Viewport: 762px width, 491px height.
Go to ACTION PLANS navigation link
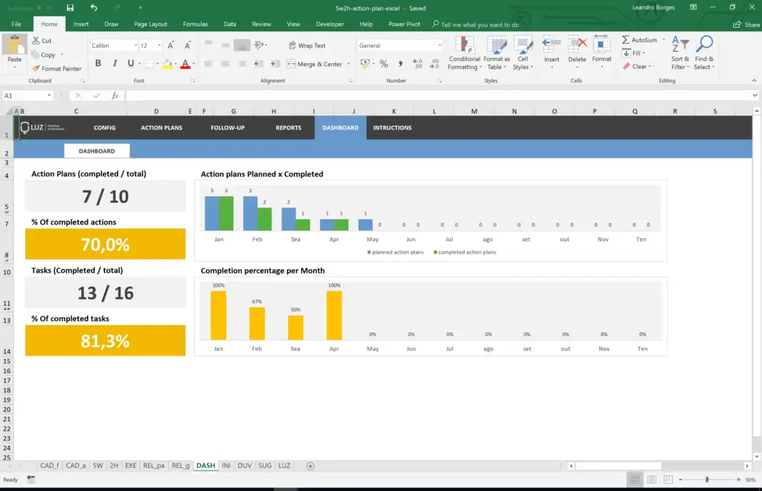[161, 128]
